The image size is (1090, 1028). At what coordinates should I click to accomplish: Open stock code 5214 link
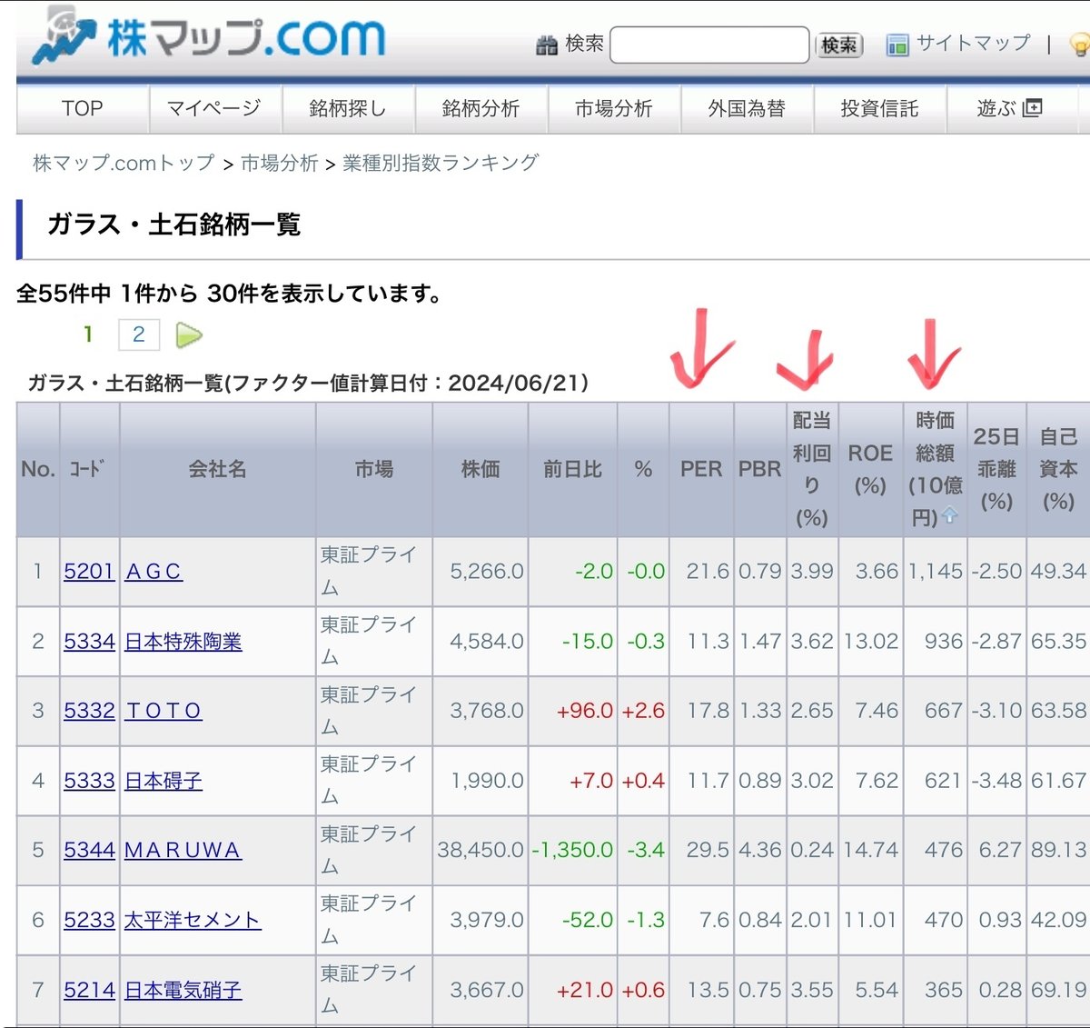[x=89, y=990]
